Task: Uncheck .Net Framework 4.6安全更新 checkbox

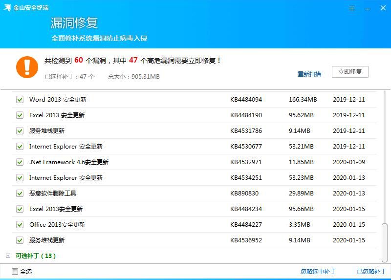Action: pos(20,162)
